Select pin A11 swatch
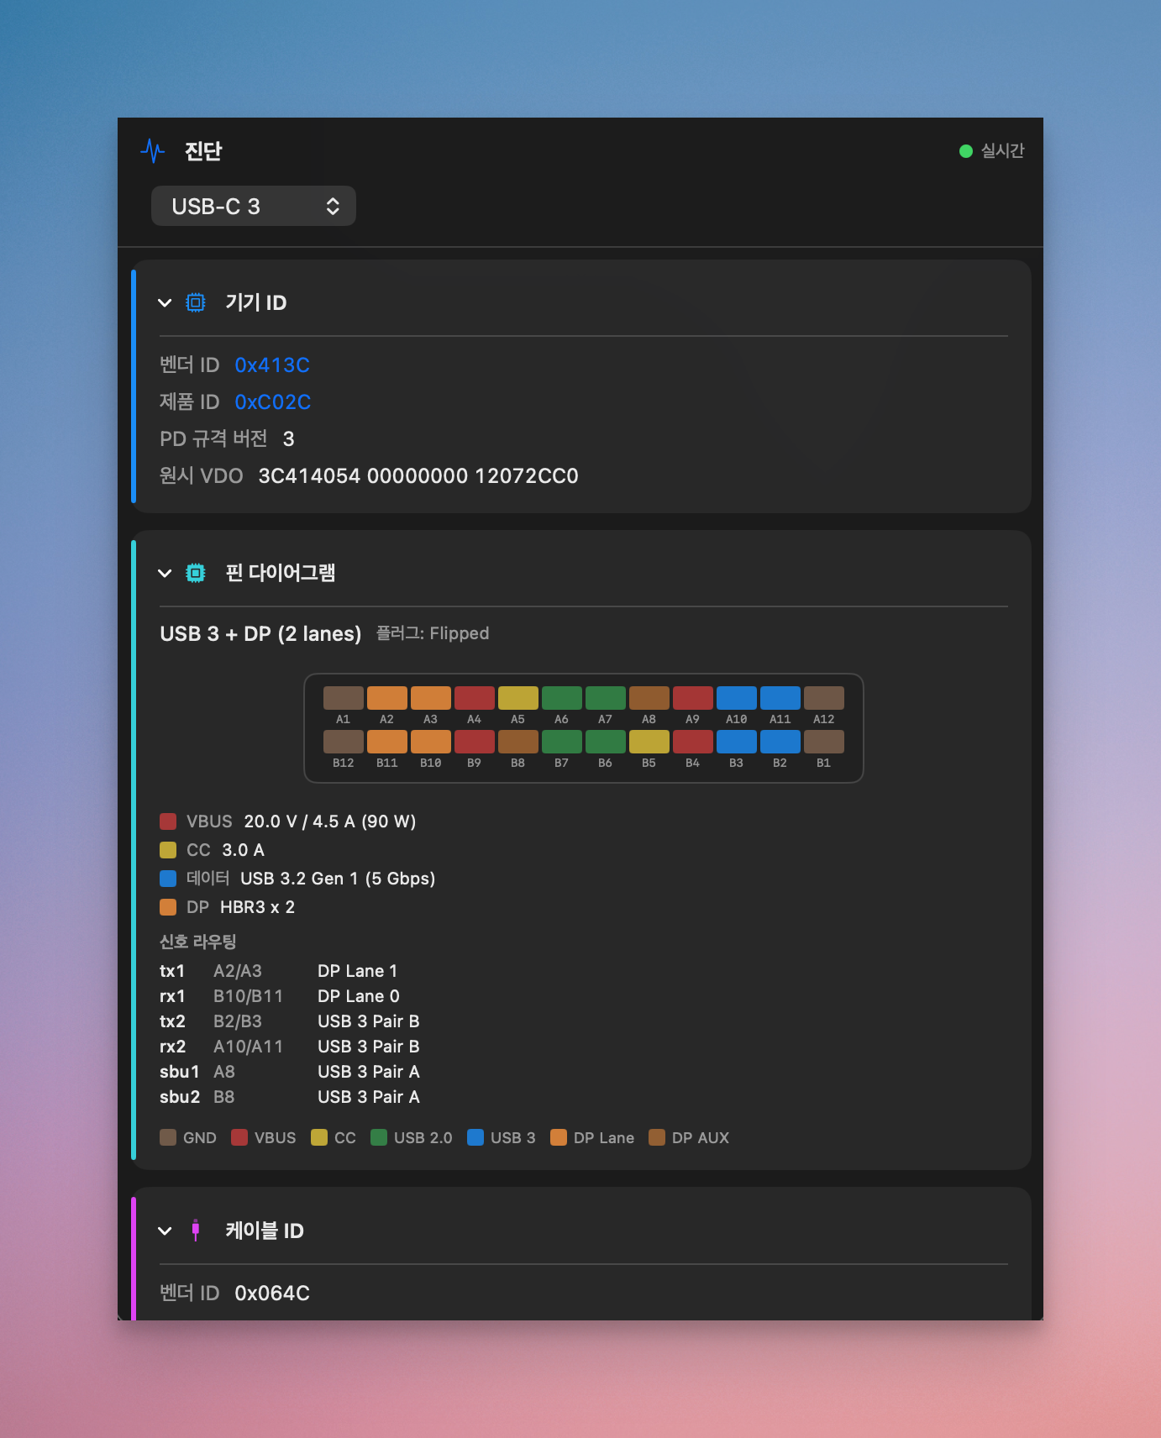 click(x=780, y=698)
